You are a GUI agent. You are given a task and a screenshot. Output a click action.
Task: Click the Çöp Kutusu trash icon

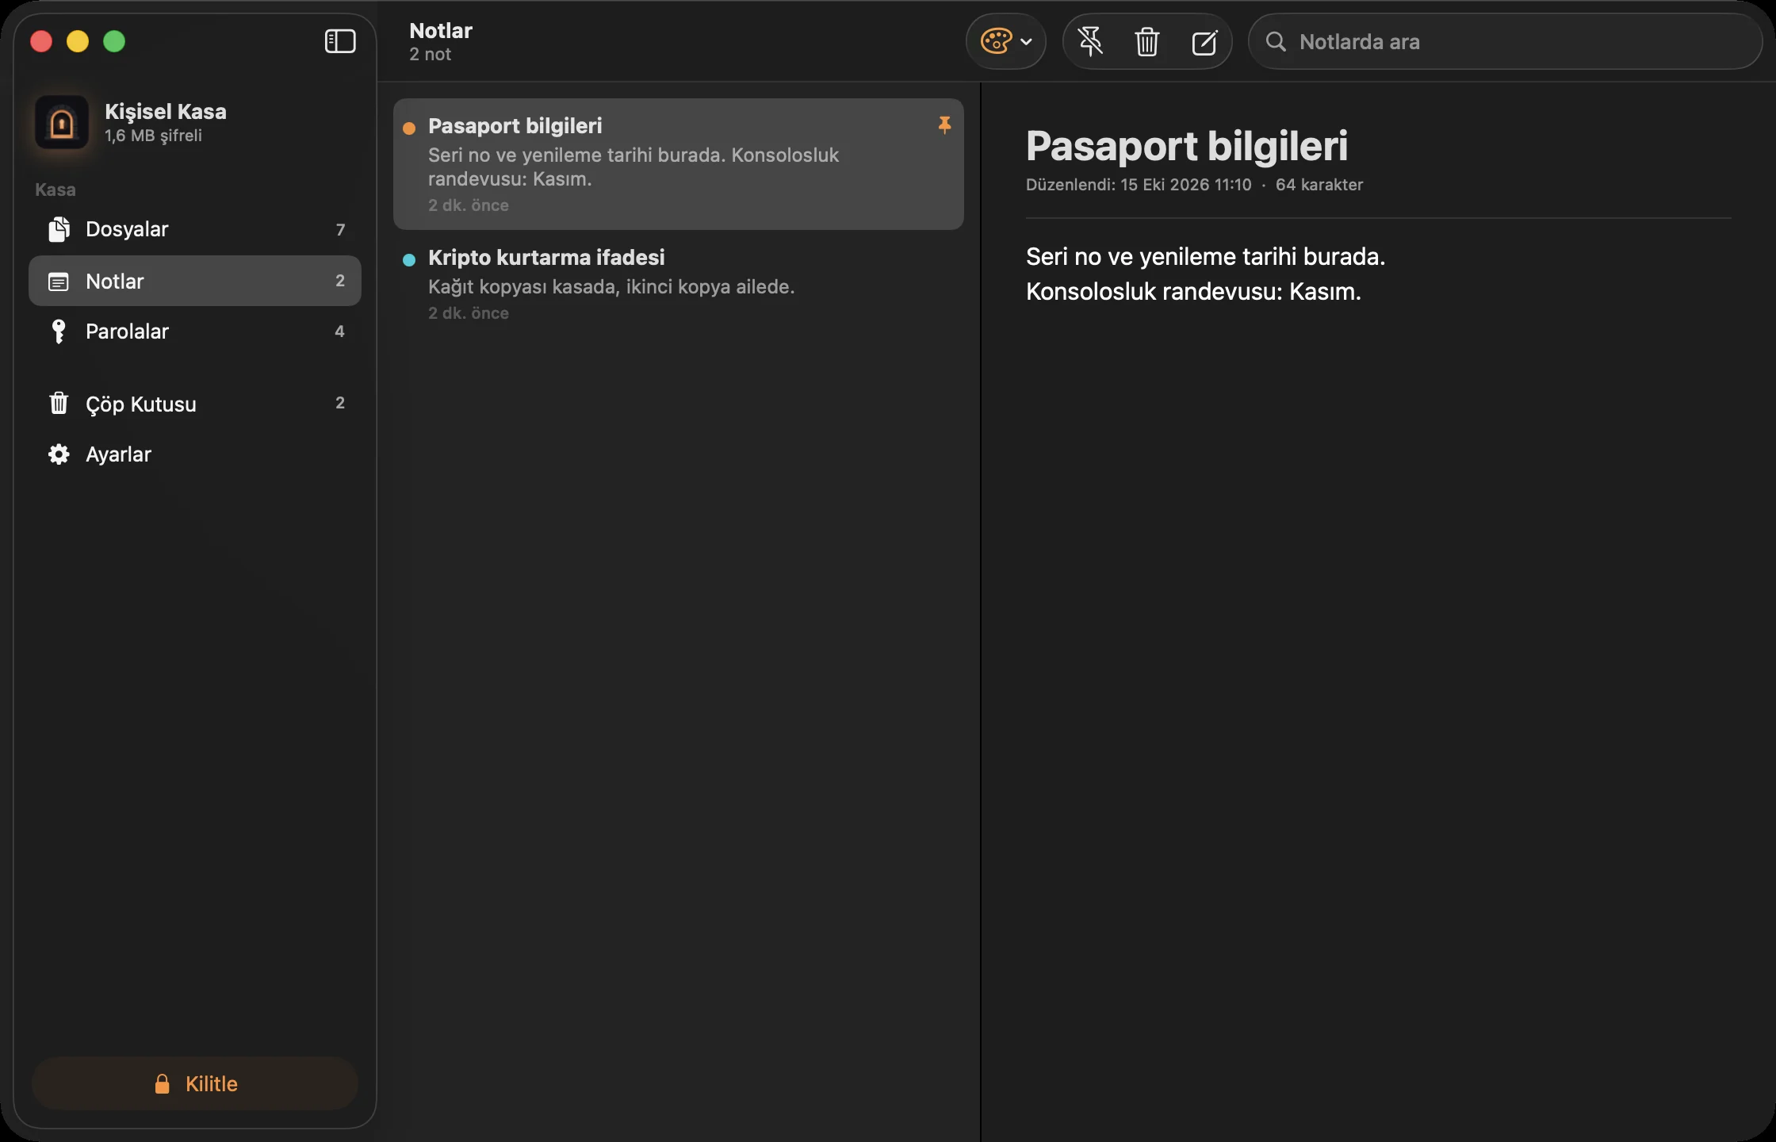tap(59, 403)
